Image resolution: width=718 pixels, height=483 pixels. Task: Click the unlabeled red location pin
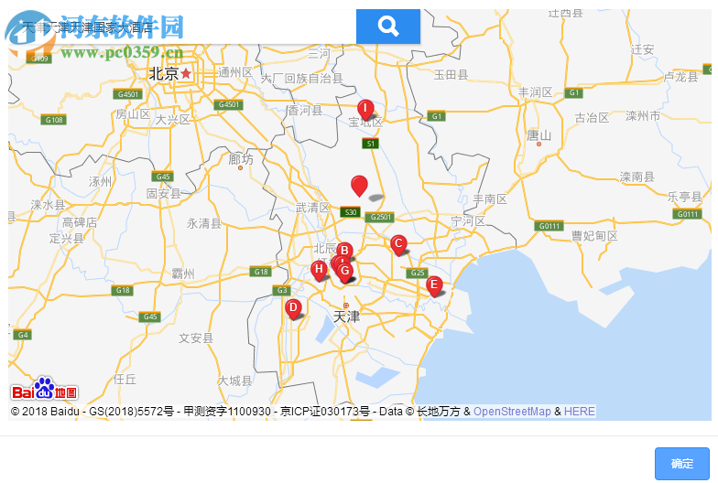tap(359, 185)
